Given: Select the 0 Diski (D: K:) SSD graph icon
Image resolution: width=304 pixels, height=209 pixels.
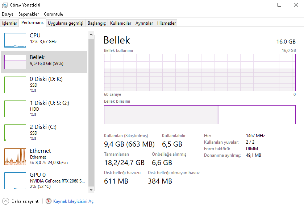Looking at the screenshot, I should click(15, 85).
